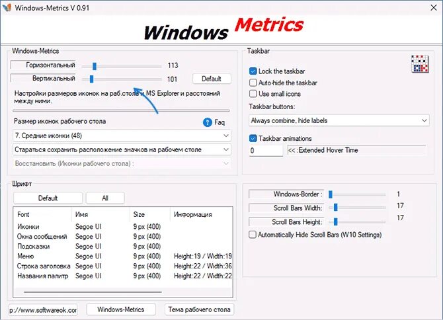Click the Faq text link
This screenshot has height=320, width=443.
click(x=220, y=122)
